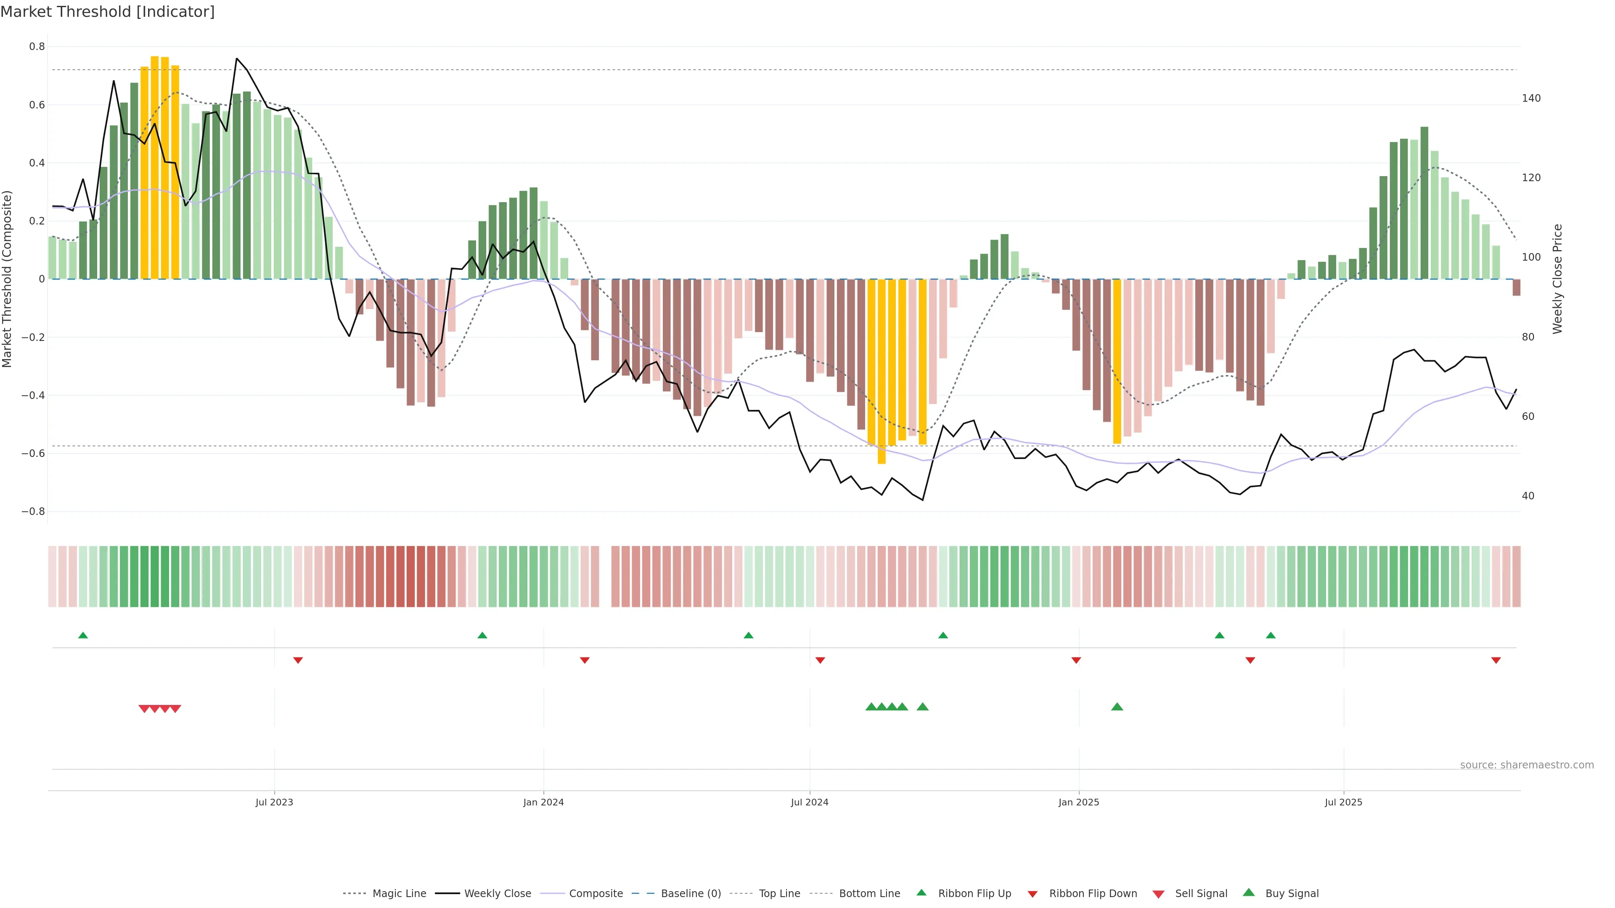Click the Sell Signal legend triangle icon
The image size is (1615, 908).
1158,894
